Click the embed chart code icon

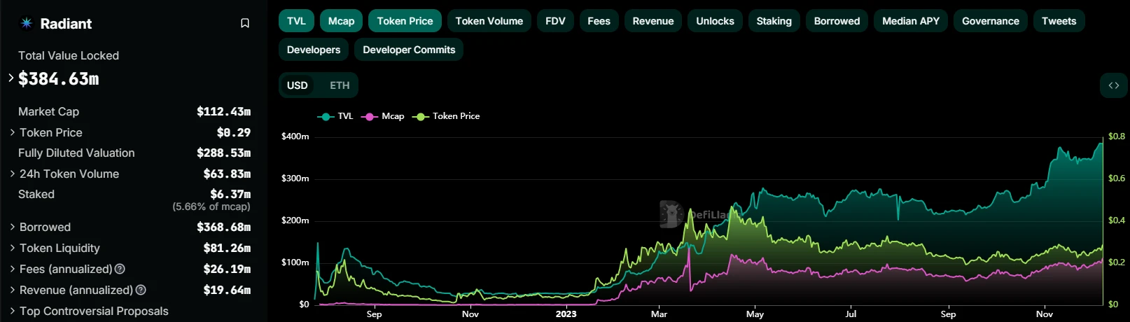click(1113, 85)
